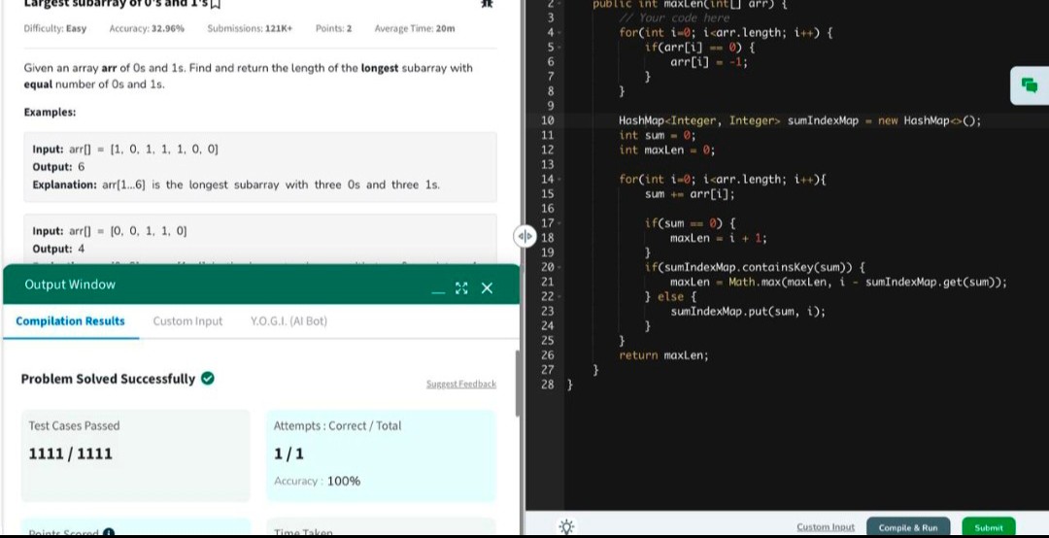The image size is (1049, 538).
Task: Submit the solution with Submit button
Action: pyautogui.click(x=988, y=527)
